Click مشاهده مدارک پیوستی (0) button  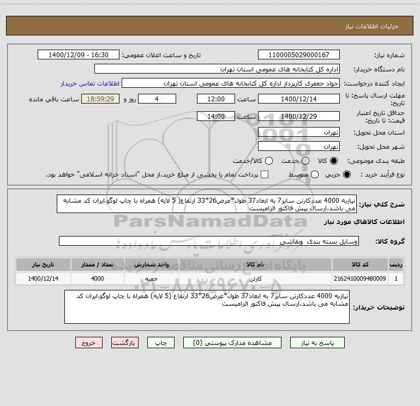coord(232,343)
